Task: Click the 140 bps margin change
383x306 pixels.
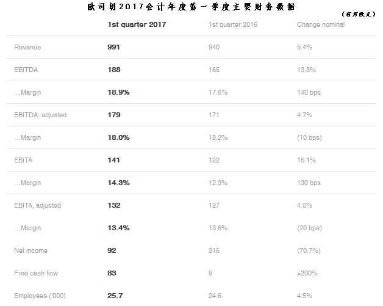Action: coord(309,92)
